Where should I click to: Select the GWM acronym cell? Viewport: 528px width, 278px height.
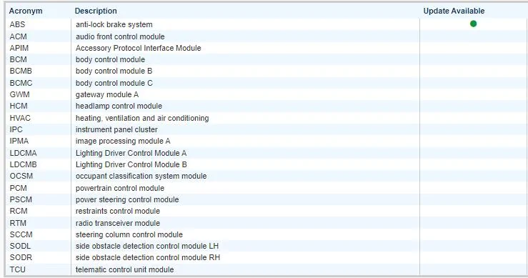(x=19, y=94)
